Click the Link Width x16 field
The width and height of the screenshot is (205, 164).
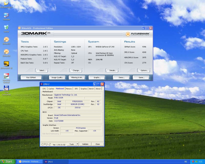point(67,131)
